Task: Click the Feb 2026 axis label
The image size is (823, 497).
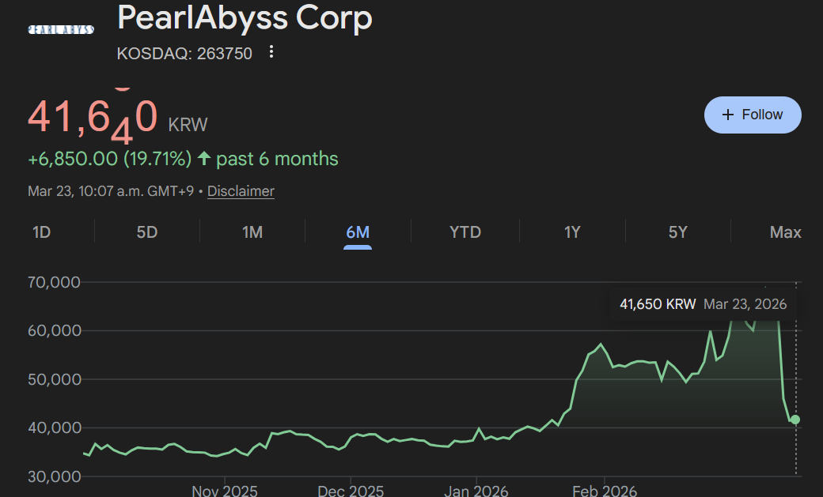Action: tap(605, 491)
